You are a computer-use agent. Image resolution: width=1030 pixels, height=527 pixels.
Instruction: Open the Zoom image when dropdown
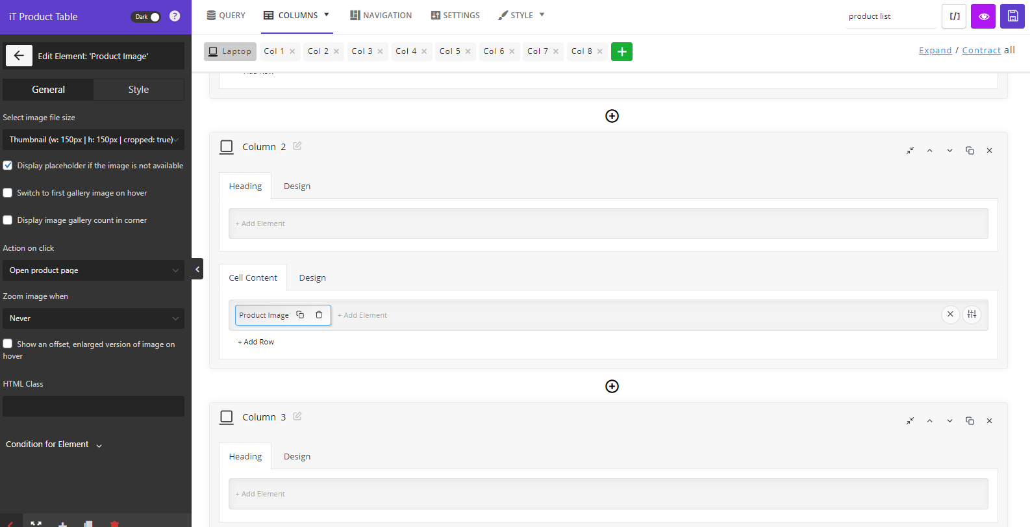[94, 318]
